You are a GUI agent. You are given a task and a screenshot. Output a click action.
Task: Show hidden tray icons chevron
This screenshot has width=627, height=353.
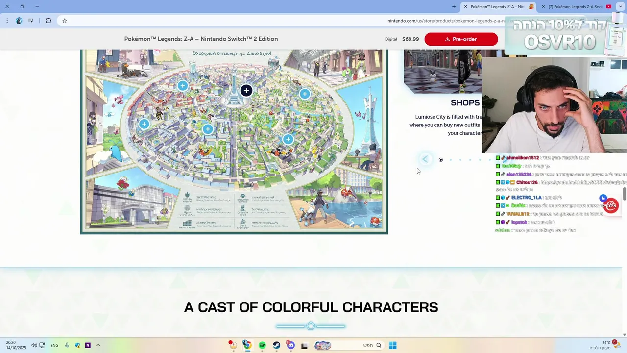point(98,345)
